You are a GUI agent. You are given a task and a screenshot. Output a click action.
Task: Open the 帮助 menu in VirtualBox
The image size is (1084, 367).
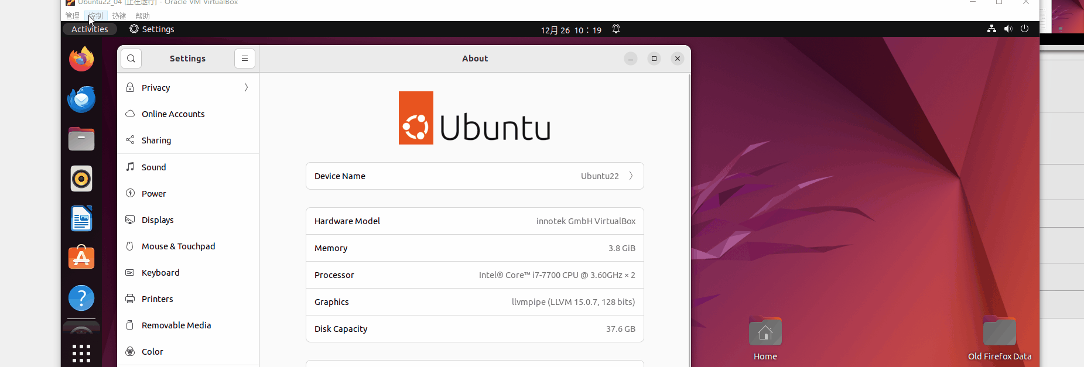click(142, 16)
